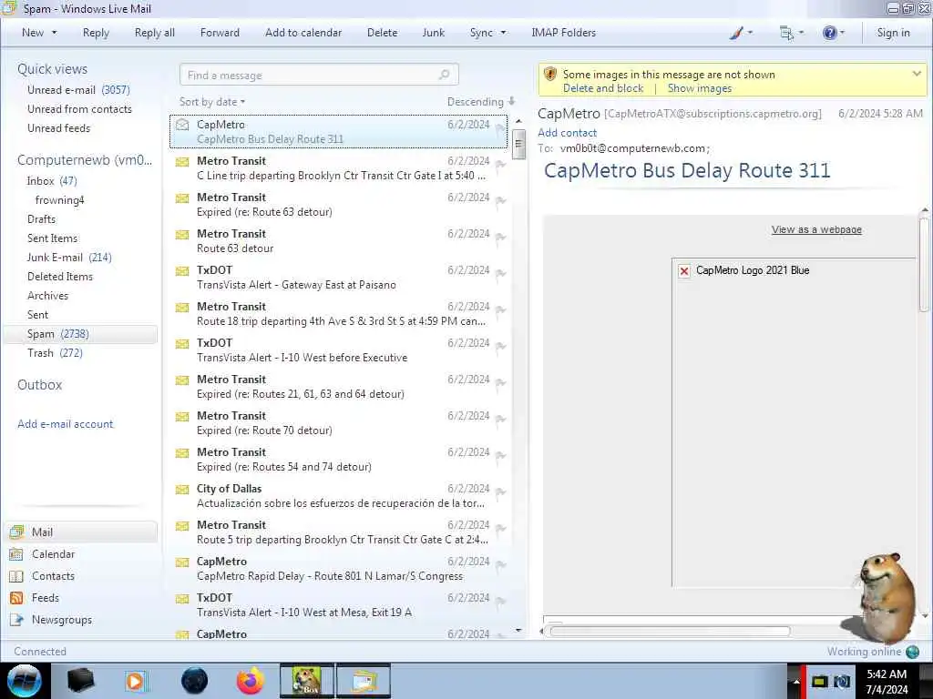Flag the CapMetro Rapid Delay Route 801 message

click(500, 565)
